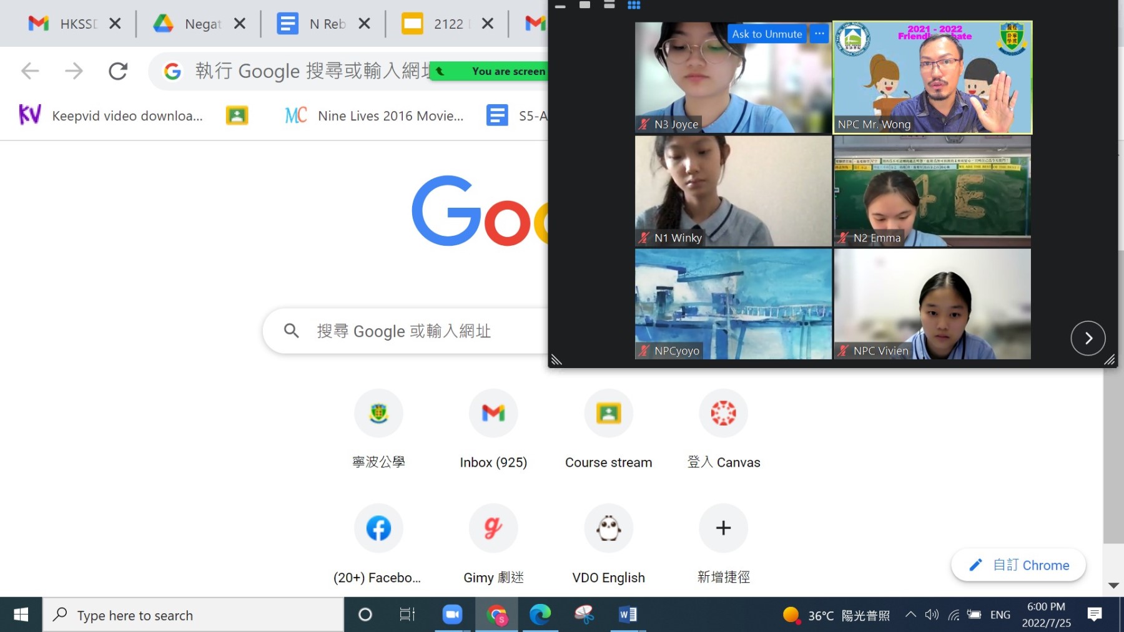Click the Google search box on page

406,331
